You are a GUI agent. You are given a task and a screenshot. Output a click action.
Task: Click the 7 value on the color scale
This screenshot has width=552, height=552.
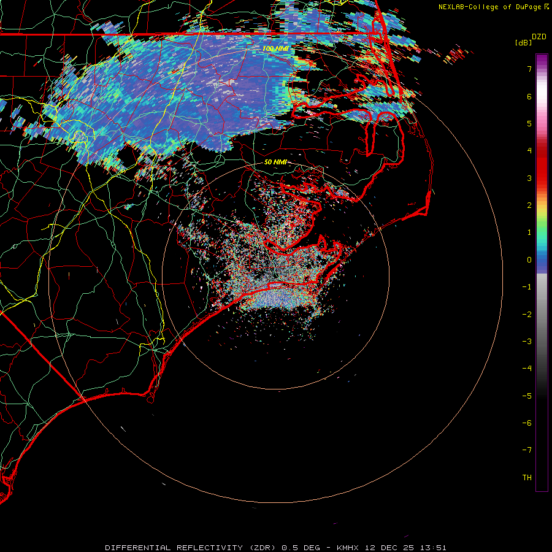529,69
